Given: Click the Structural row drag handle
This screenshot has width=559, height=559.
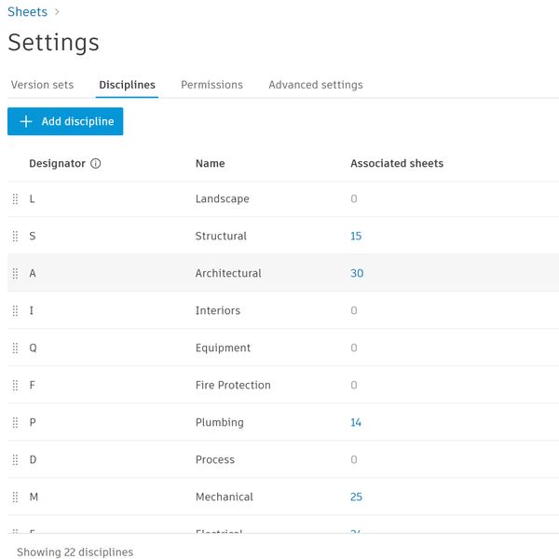Looking at the screenshot, I should 15,237.
